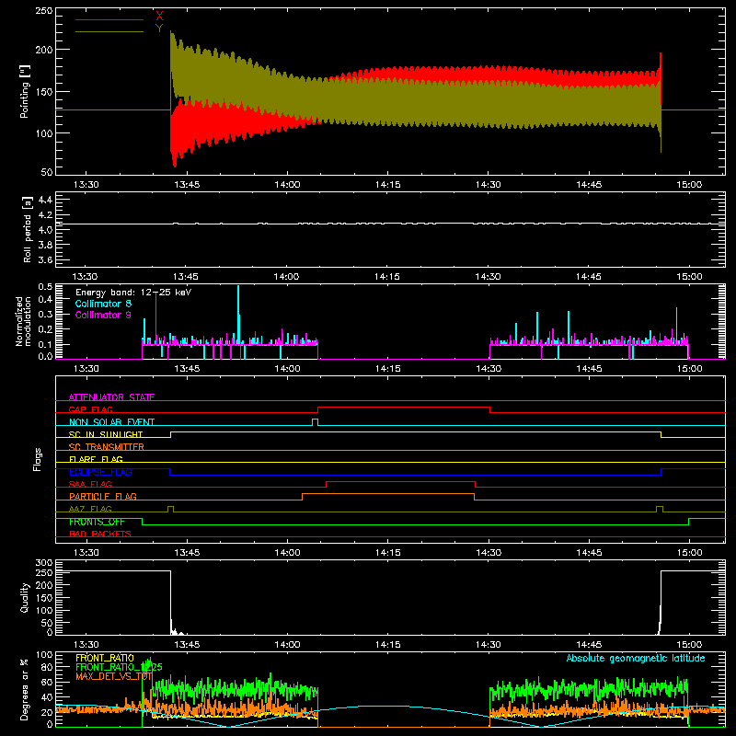This screenshot has width=736, height=736.
Task: Select the red X legend label
Action: point(159,17)
